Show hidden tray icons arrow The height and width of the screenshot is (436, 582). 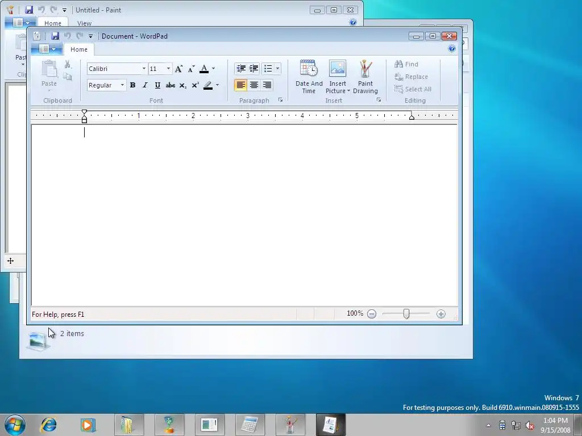click(x=488, y=426)
